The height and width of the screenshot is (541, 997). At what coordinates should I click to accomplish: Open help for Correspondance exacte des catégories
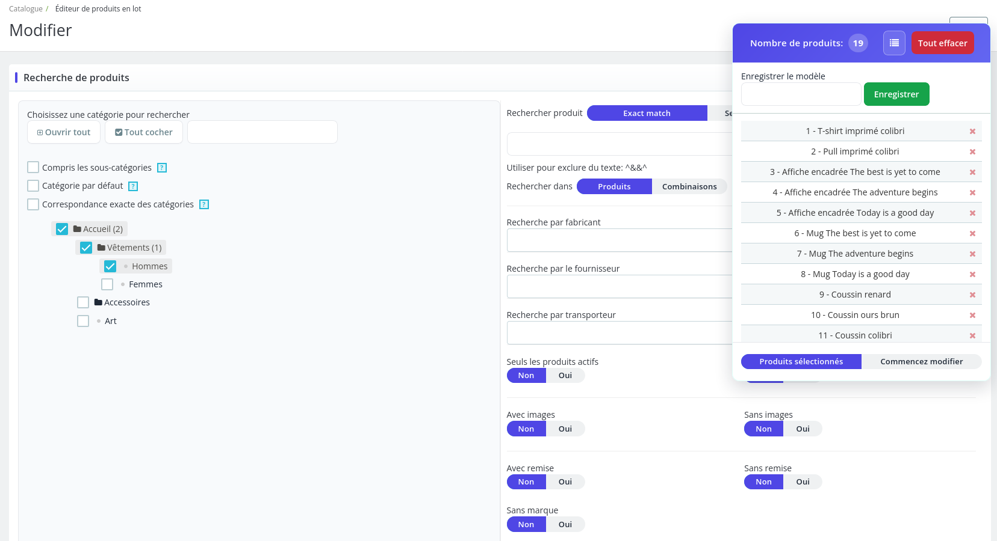pos(204,204)
